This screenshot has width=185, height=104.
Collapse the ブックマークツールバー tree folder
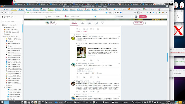1,25
